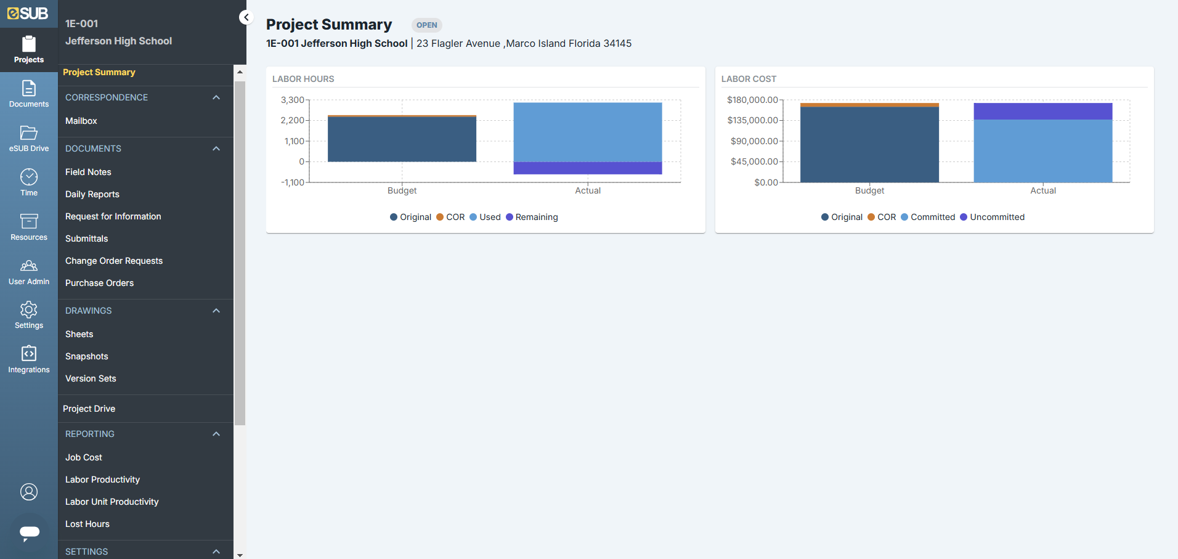Open the Daily Reports menu item
The width and height of the screenshot is (1178, 559).
pyautogui.click(x=92, y=194)
